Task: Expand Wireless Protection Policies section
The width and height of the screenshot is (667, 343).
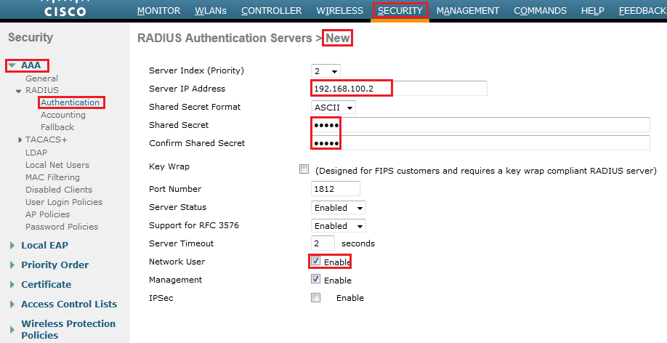Action: [x=12, y=324]
